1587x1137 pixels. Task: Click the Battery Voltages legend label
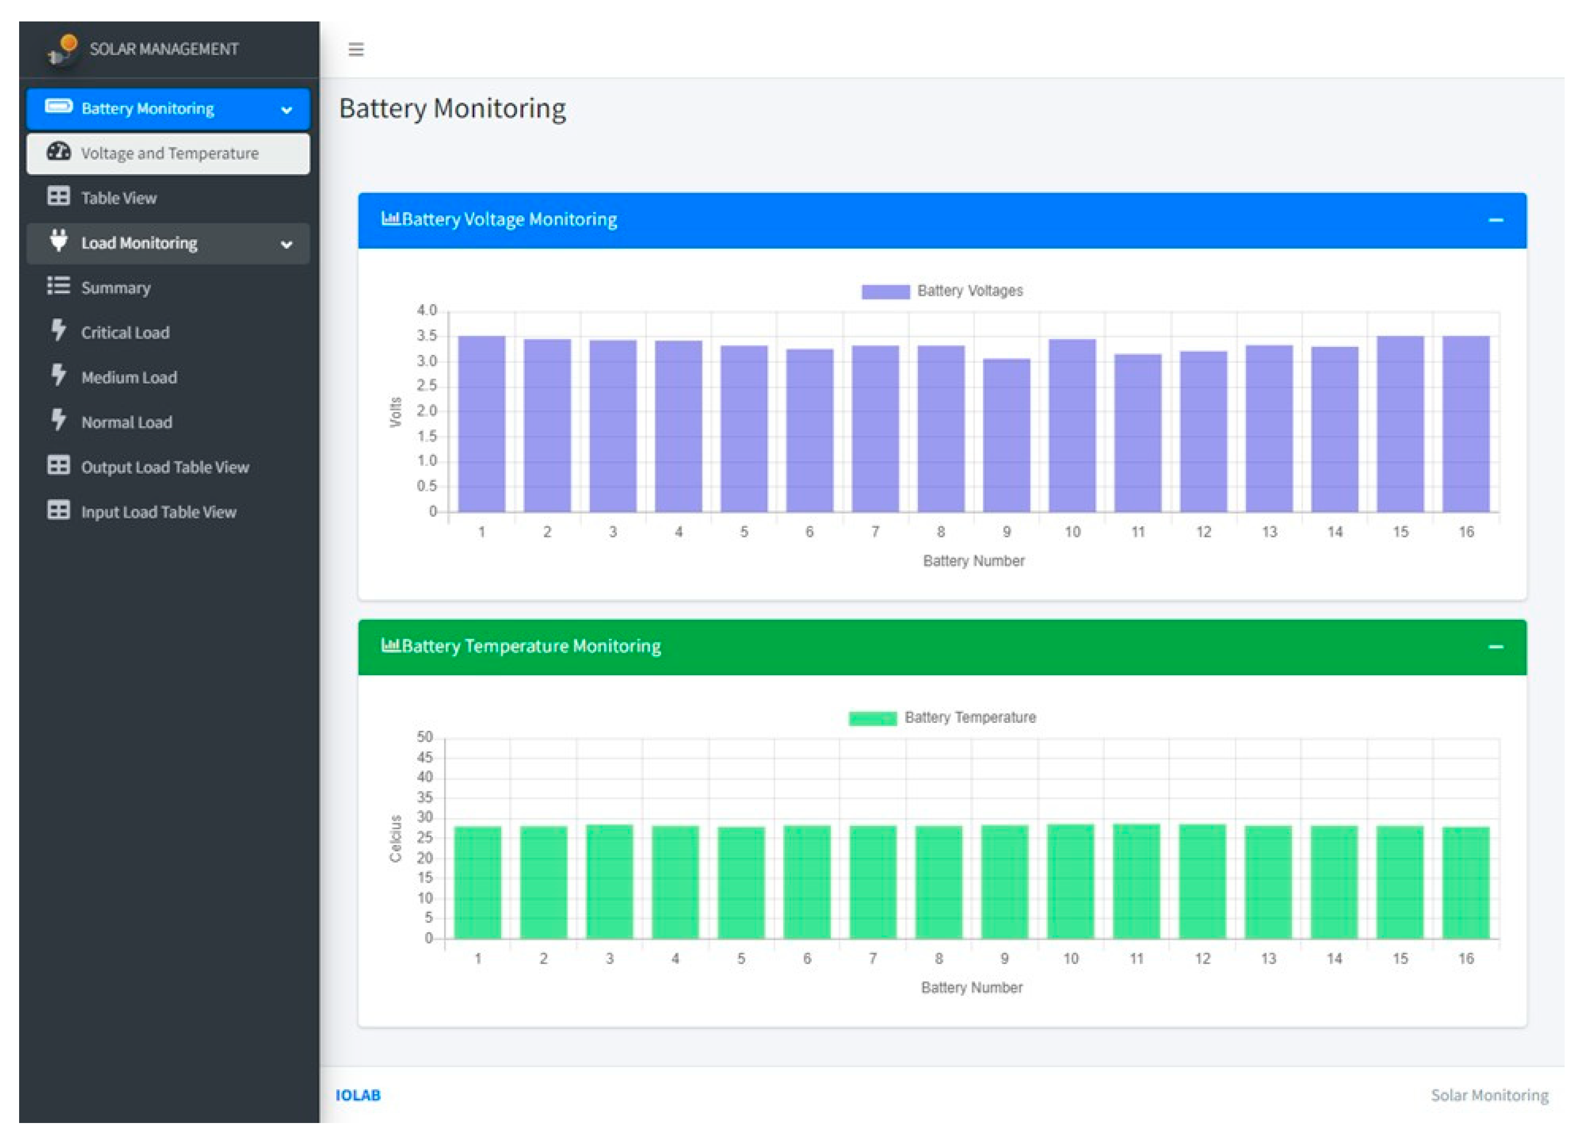[970, 291]
